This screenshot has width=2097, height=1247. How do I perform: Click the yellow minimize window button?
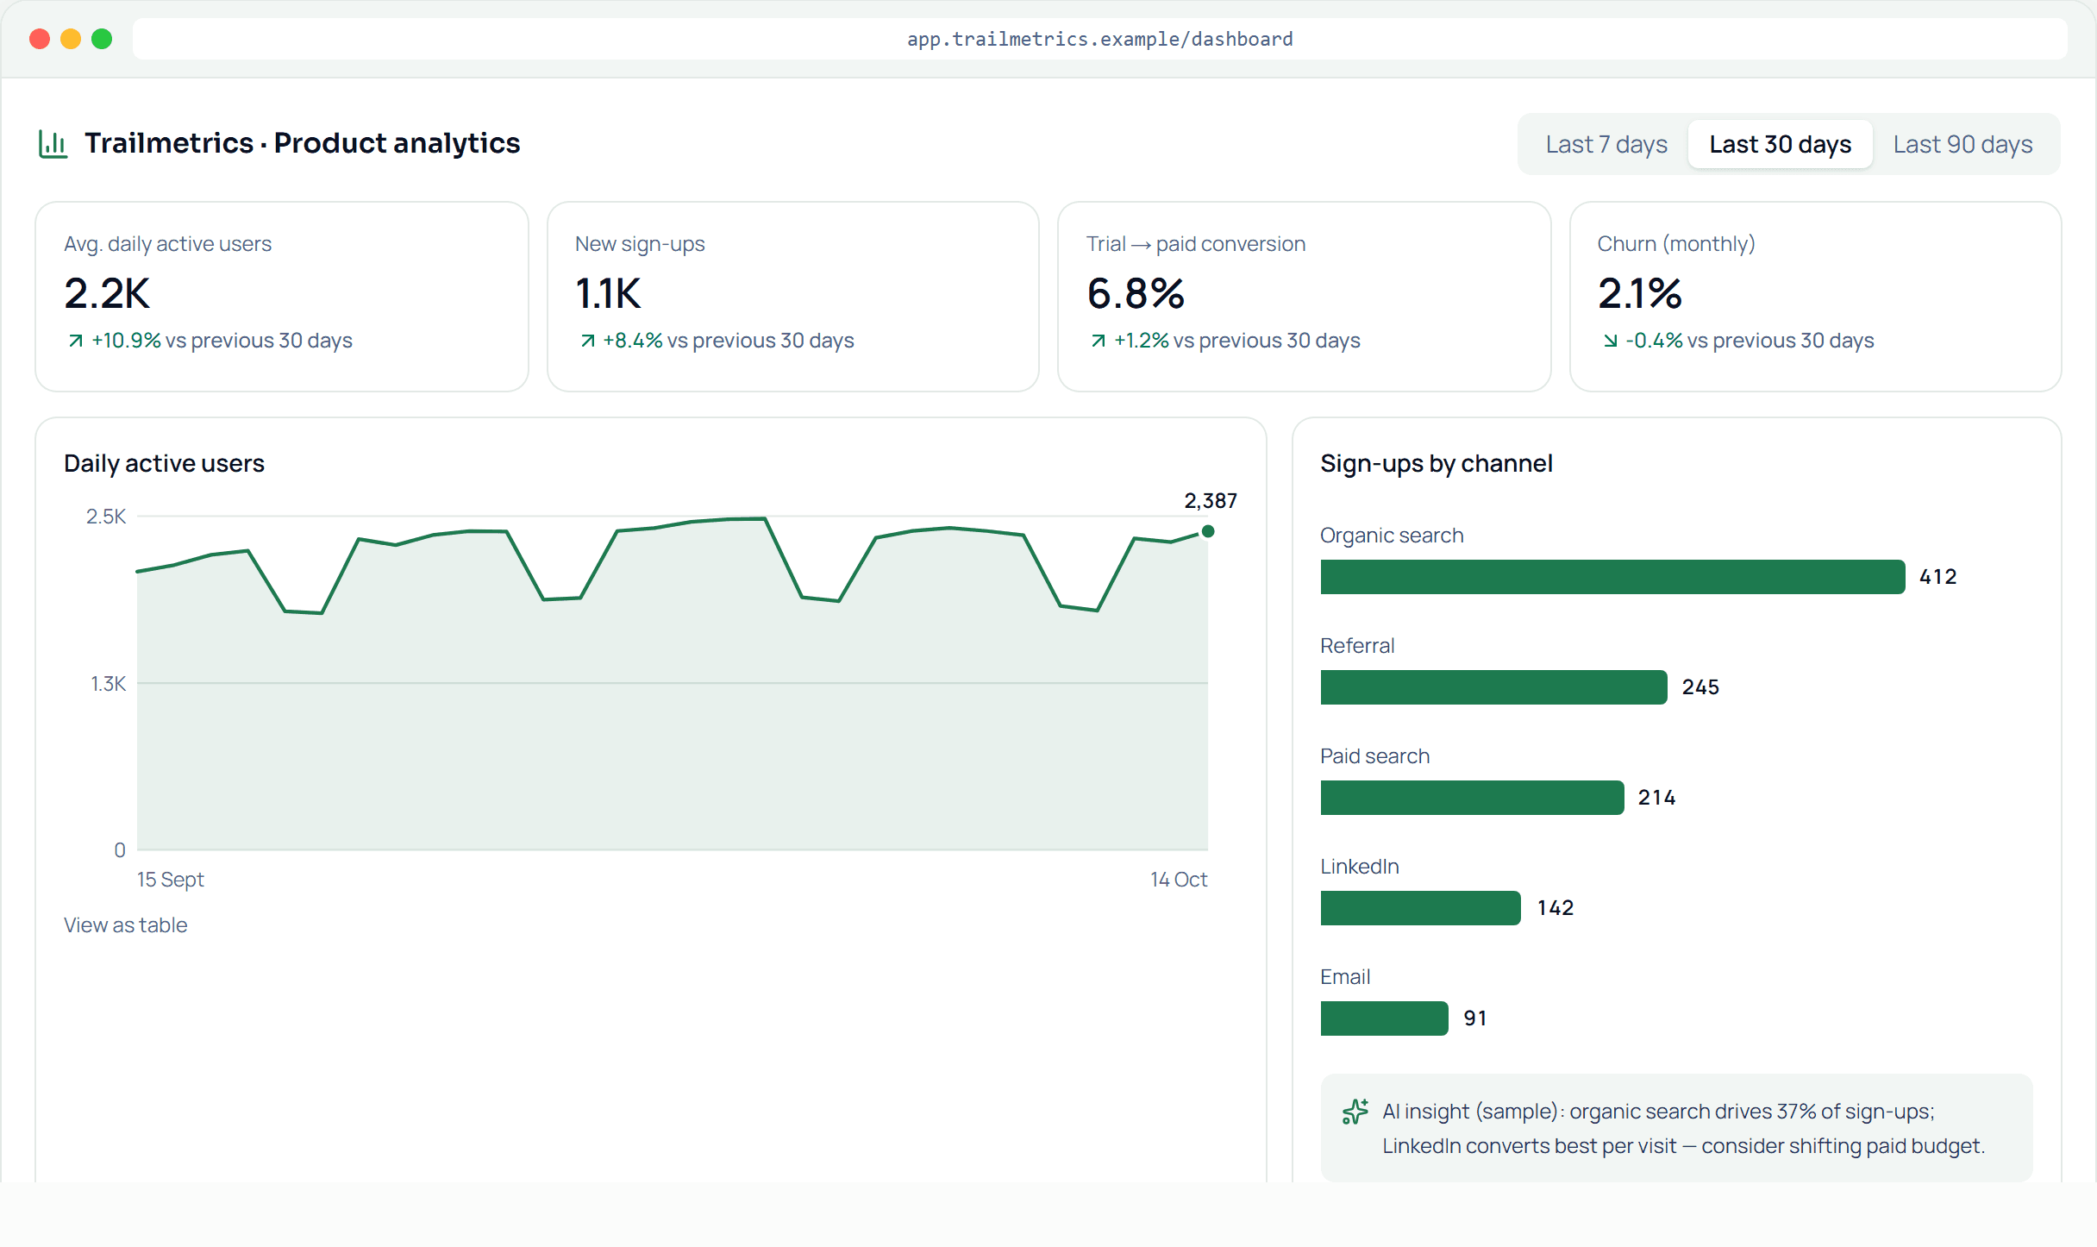71,39
